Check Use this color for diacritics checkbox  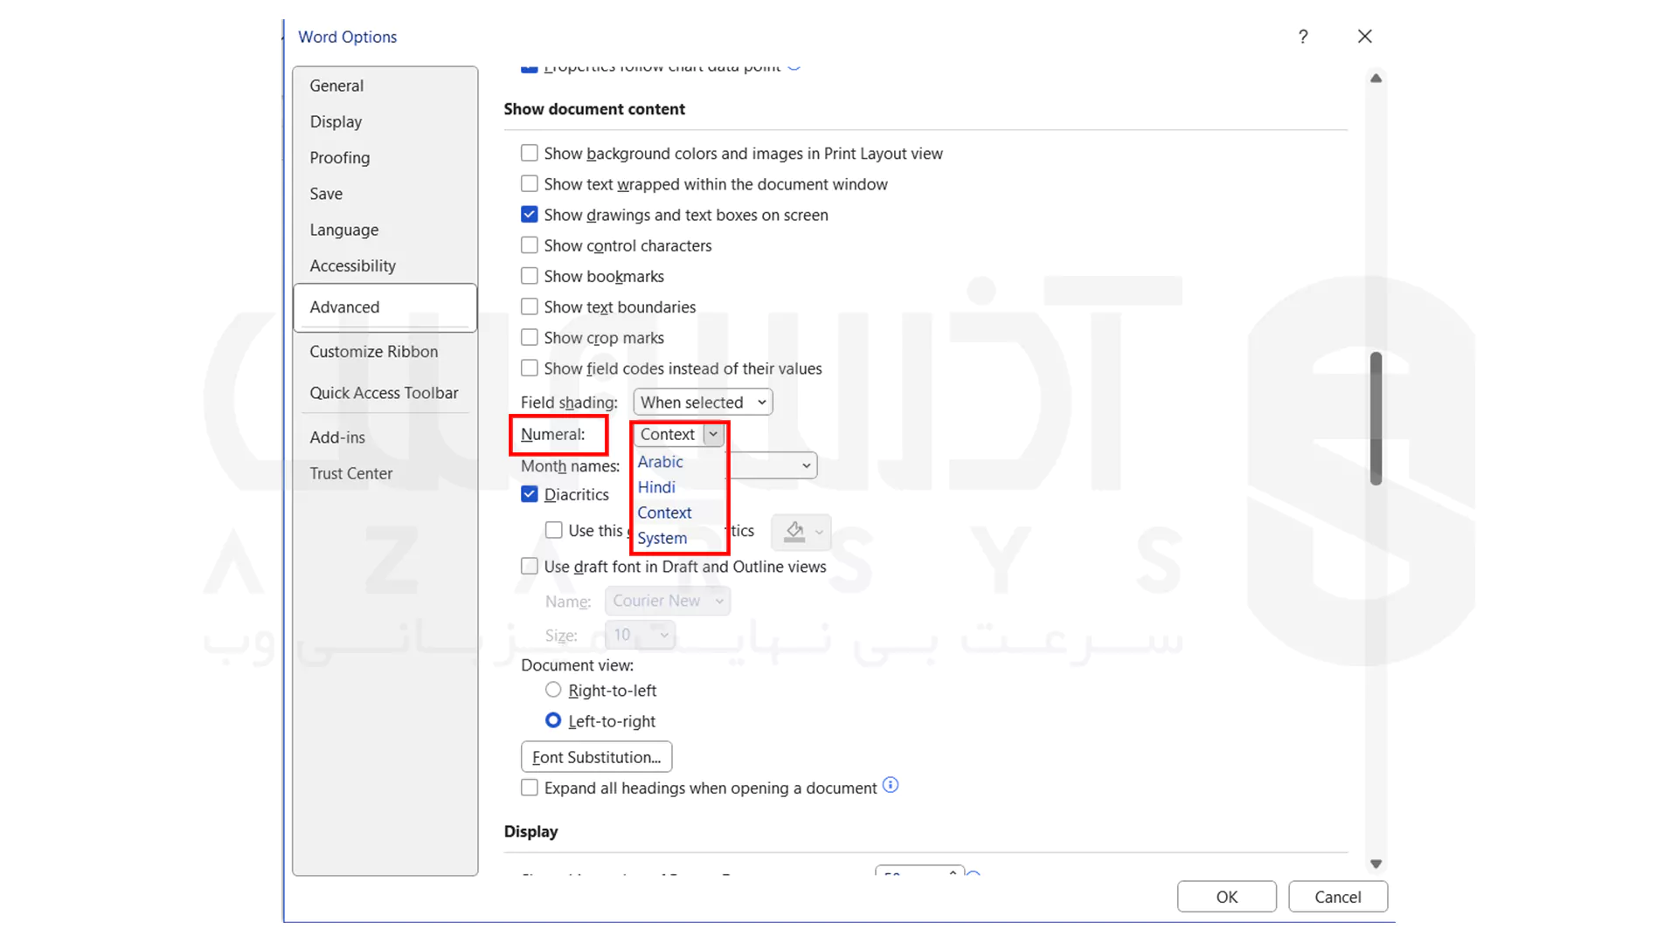(x=554, y=530)
